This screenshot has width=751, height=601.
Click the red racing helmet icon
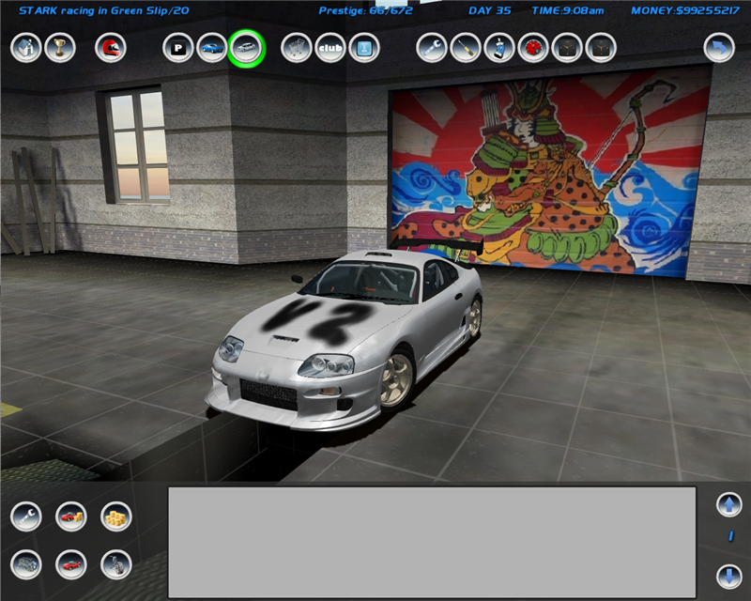pyautogui.click(x=111, y=48)
